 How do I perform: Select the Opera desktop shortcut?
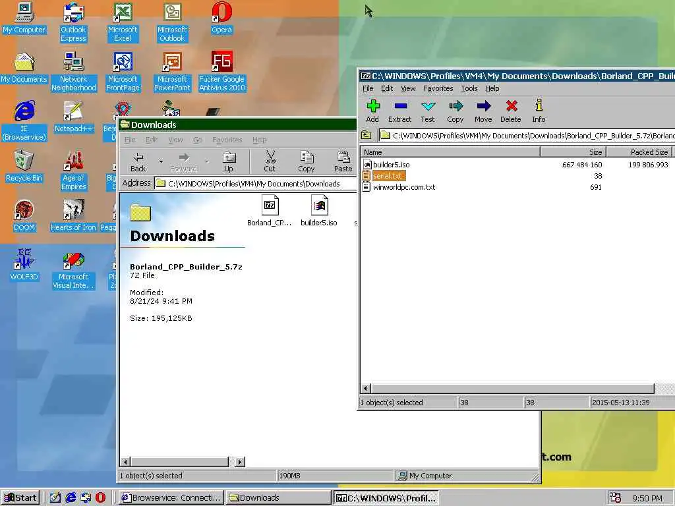(221, 18)
